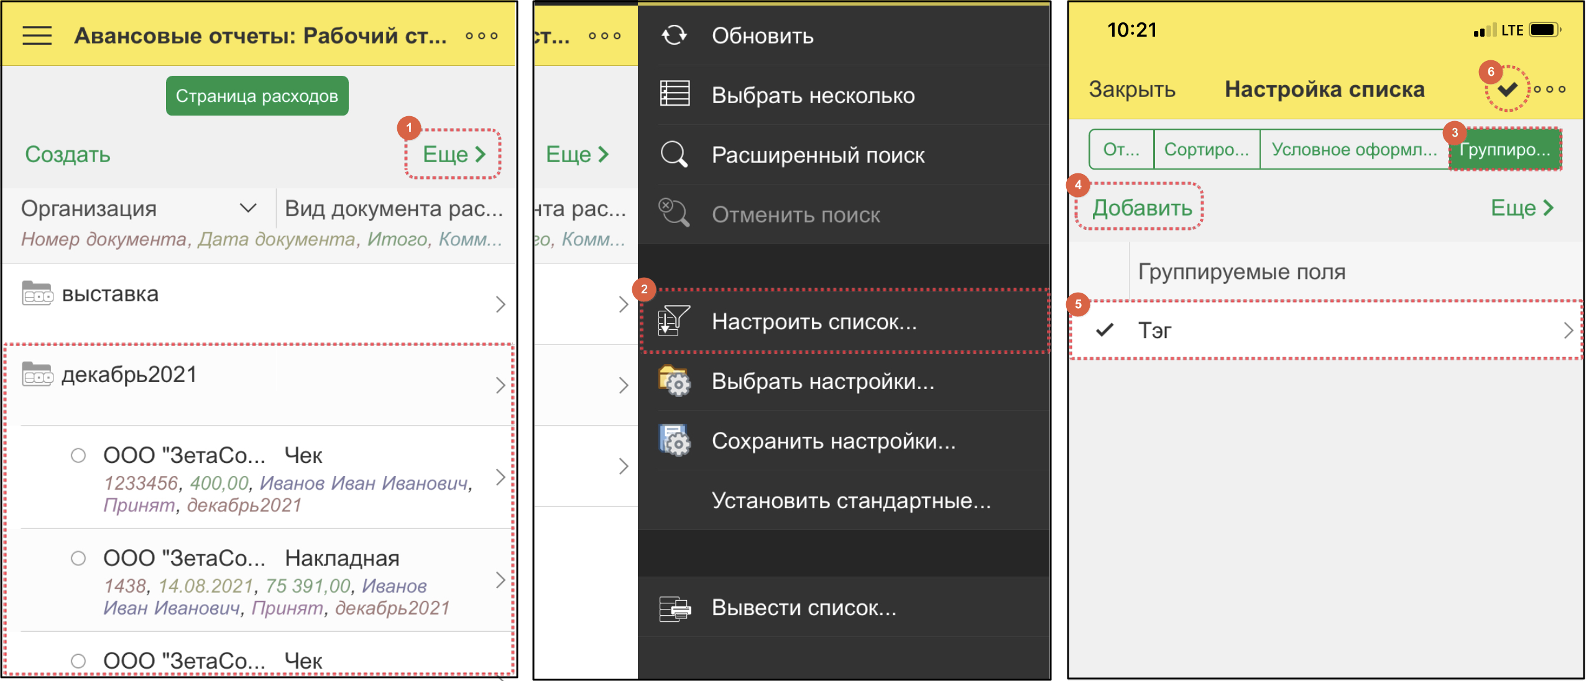The height and width of the screenshot is (681, 1589).
Task: Select radio for Чек 1233456 row
Action: pos(78,455)
